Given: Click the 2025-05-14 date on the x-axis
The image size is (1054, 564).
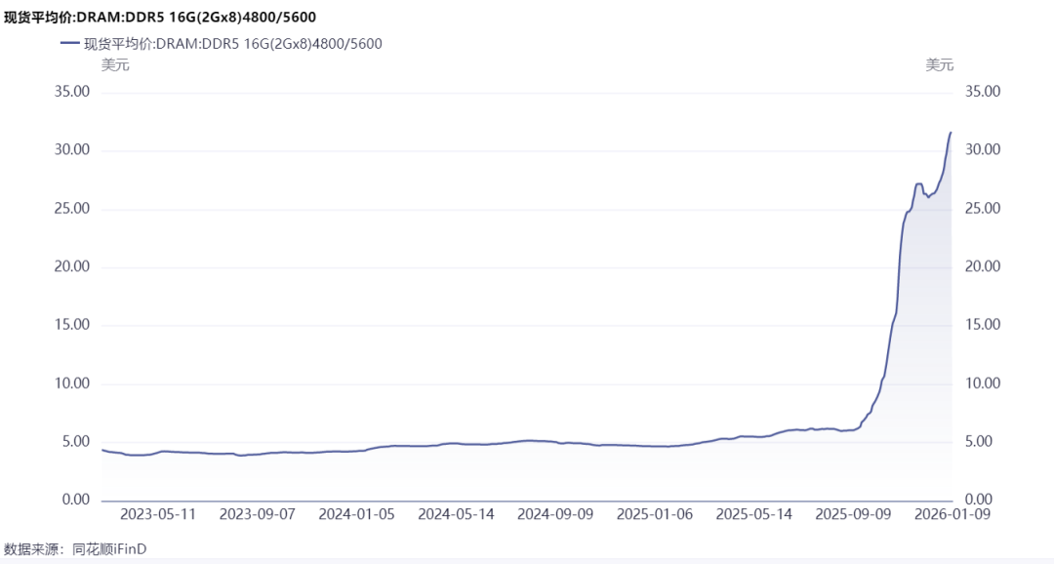Looking at the screenshot, I should [x=754, y=514].
